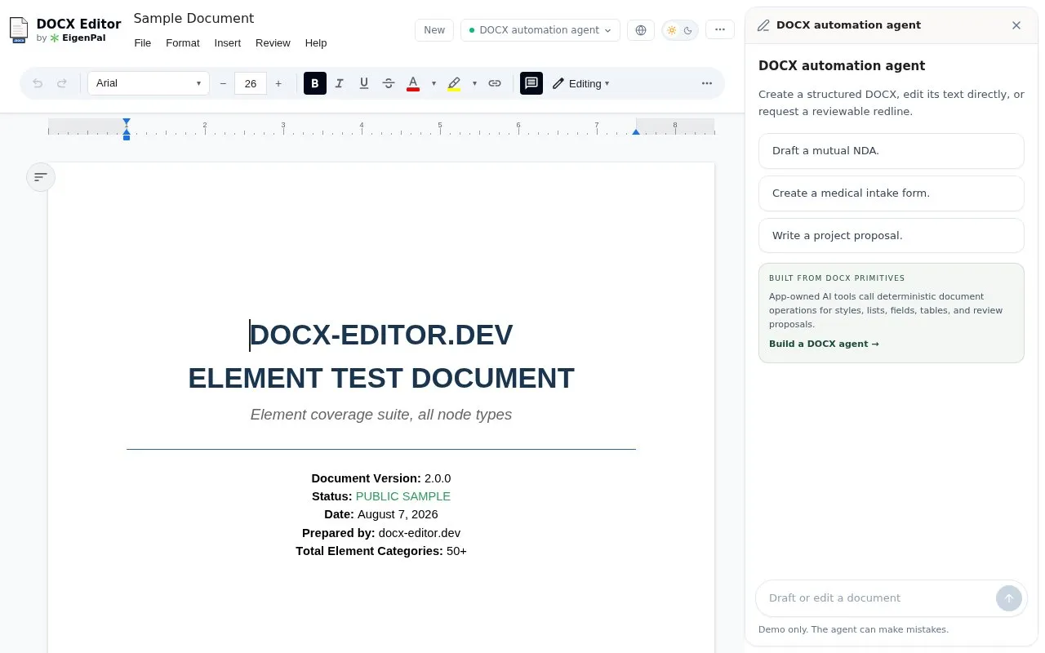Show more formatting toolbar options

click(707, 83)
